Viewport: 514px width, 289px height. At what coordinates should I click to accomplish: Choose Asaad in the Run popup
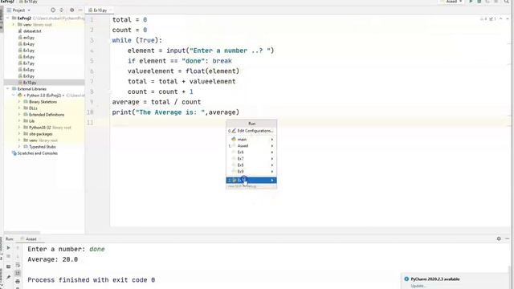coord(251,146)
